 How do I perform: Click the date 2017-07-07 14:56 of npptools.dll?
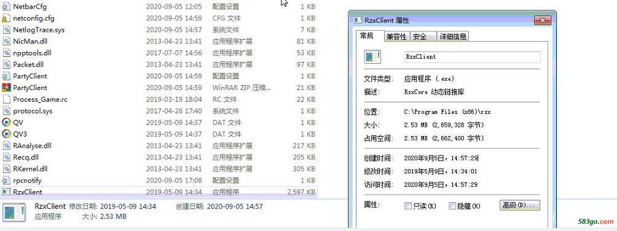174,53
